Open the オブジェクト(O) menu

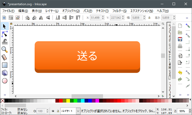click(x=71, y=11)
